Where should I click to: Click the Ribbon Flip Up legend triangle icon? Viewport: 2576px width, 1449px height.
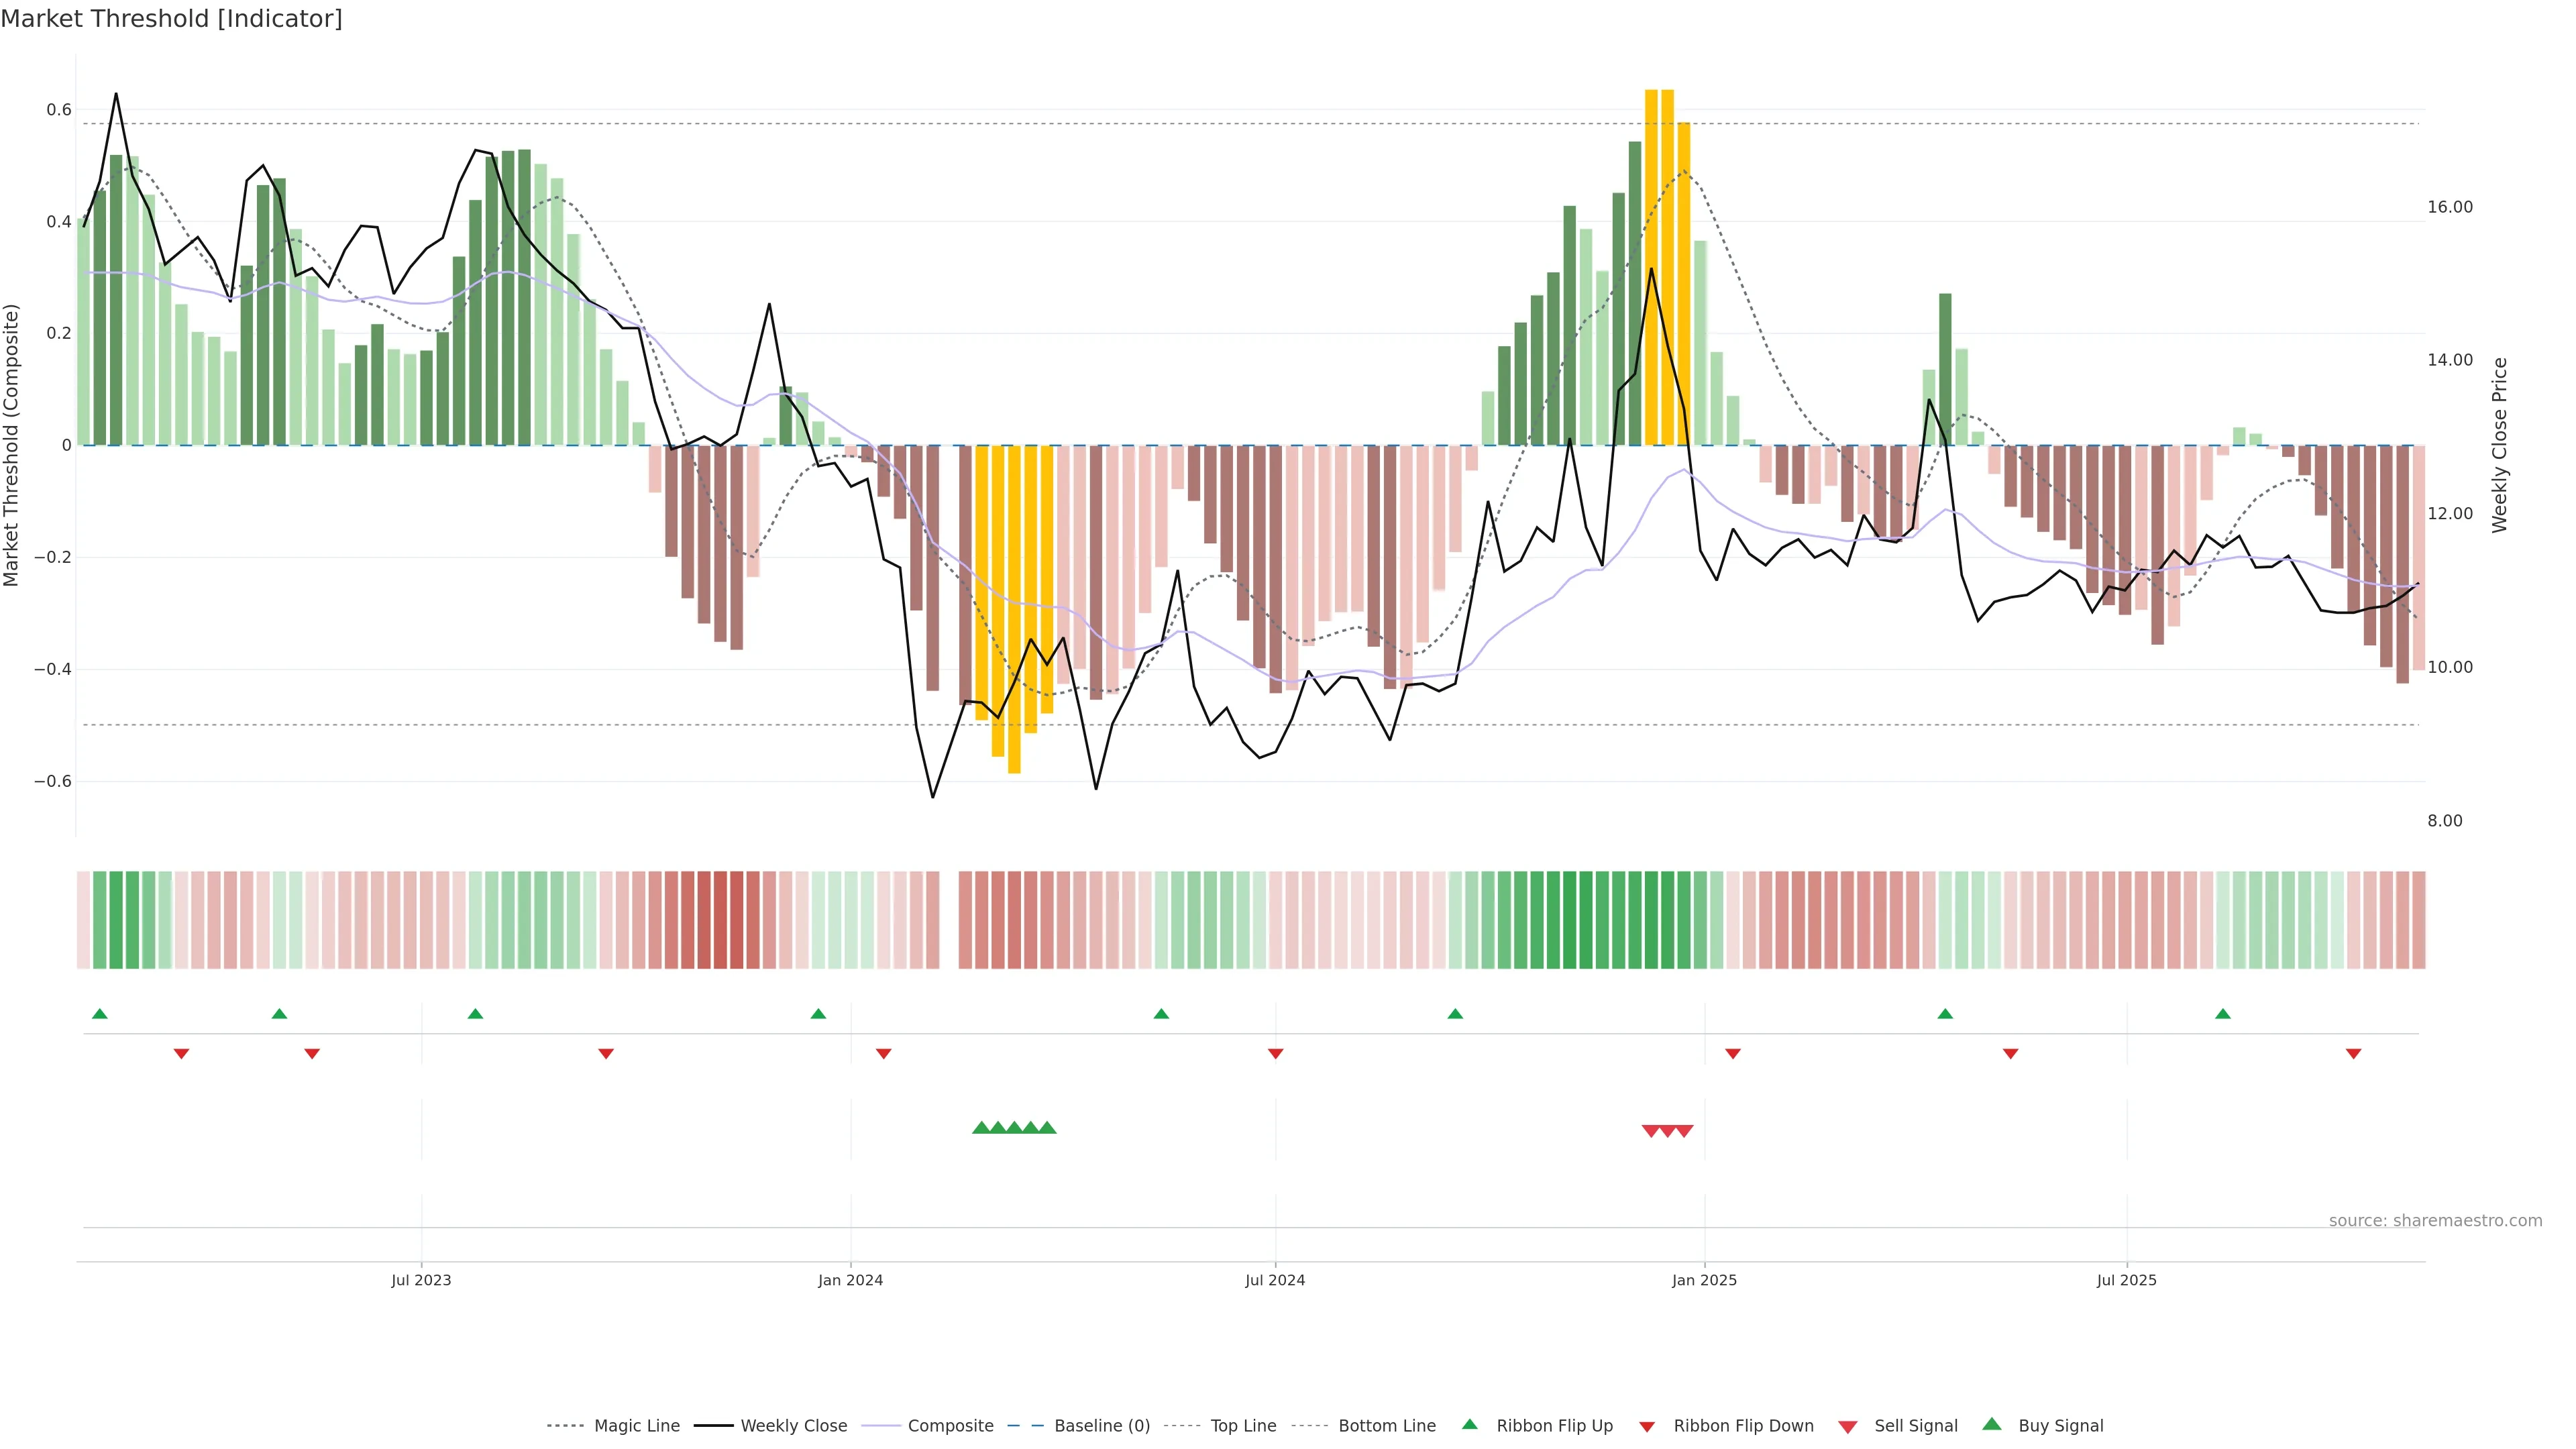[x=1469, y=1424]
